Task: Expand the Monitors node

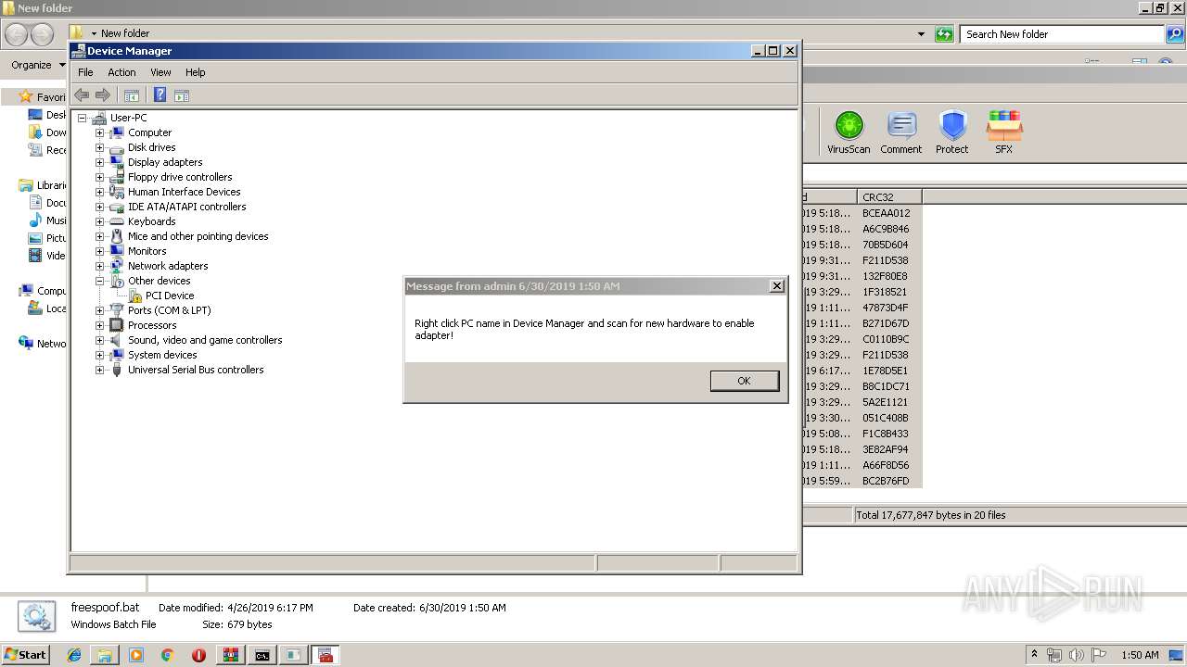Action: click(x=99, y=251)
